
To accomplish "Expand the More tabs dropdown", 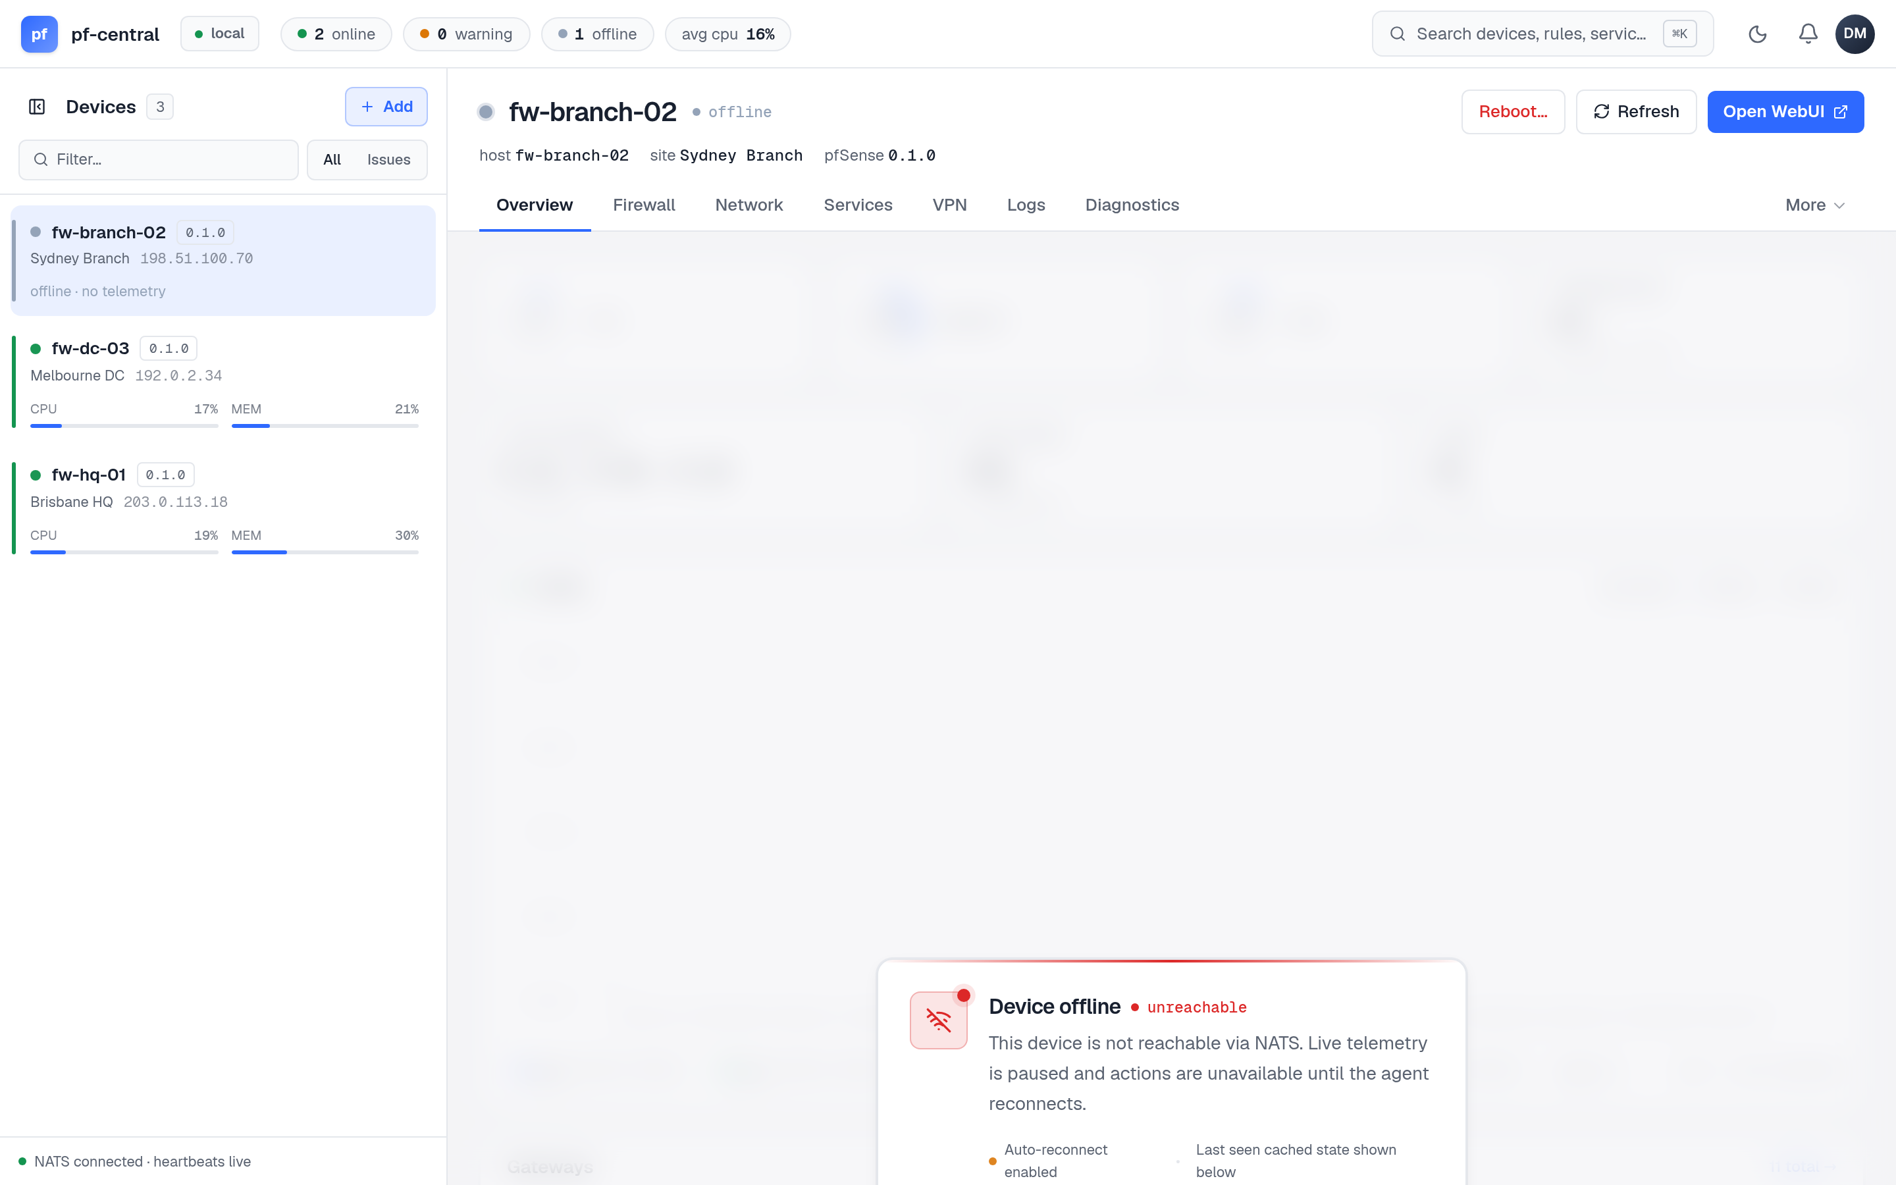I will (1814, 205).
